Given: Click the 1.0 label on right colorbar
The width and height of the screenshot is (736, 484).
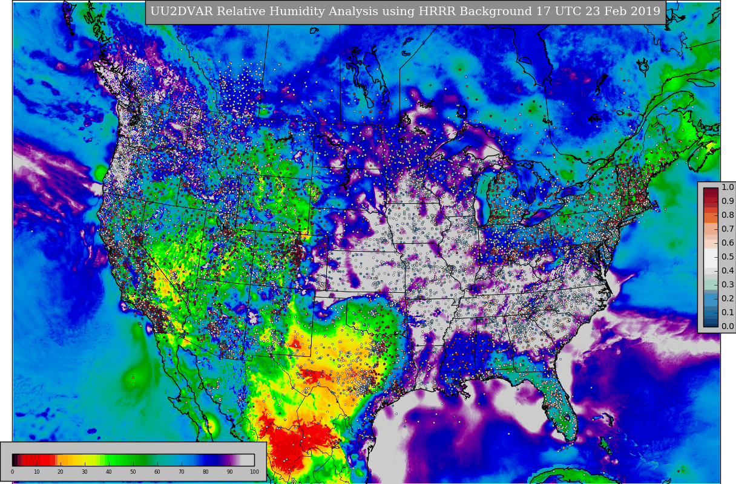Looking at the screenshot, I should point(728,187).
